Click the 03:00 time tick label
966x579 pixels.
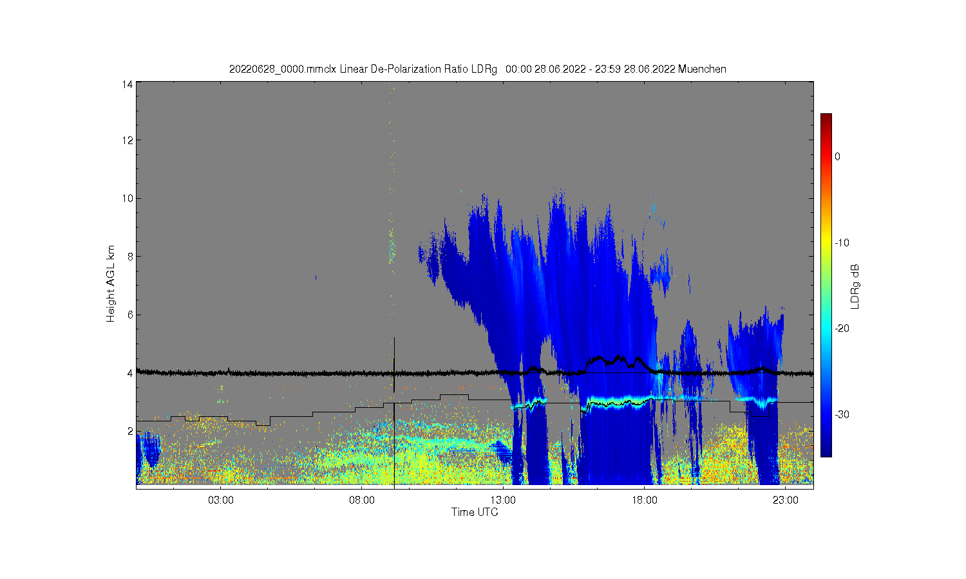pyautogui.click(x=221, y=500)
